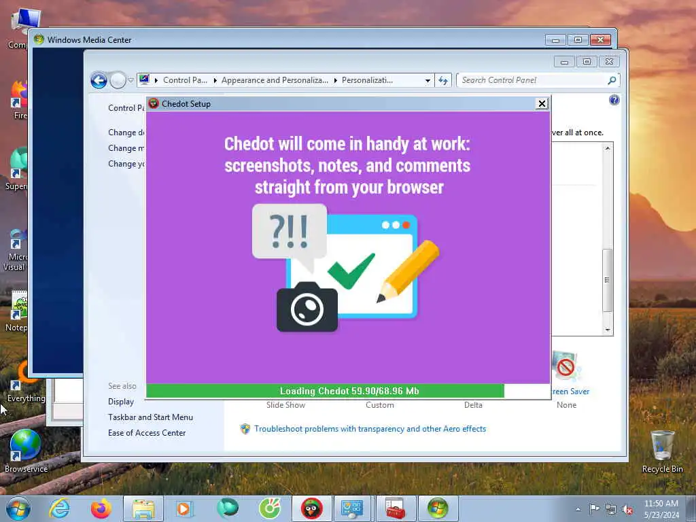Click the Chedot Setup title bar icon
Image resolution: width=696 pixels, height=522 pixels.
tap(154, 103)
